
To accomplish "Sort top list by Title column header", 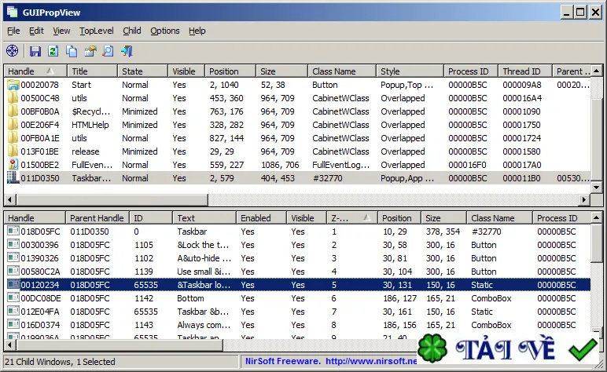I will [93, 71].
